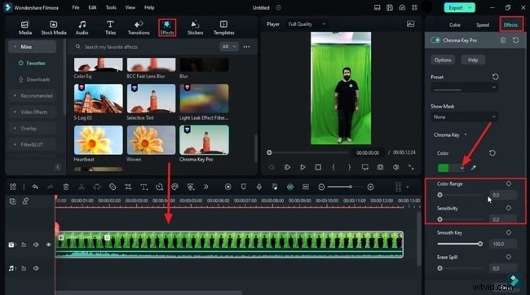The height and width of the screenshot is (295, 530).
Task: Click the delete trash icon in timeline toolbar
Action: (66, 187)
